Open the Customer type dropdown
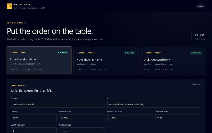212x133 pixels. tap(82, 131)
